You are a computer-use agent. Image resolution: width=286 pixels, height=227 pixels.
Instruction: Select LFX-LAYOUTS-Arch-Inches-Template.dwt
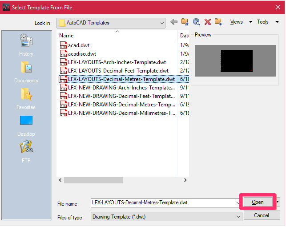pos(117,62)
